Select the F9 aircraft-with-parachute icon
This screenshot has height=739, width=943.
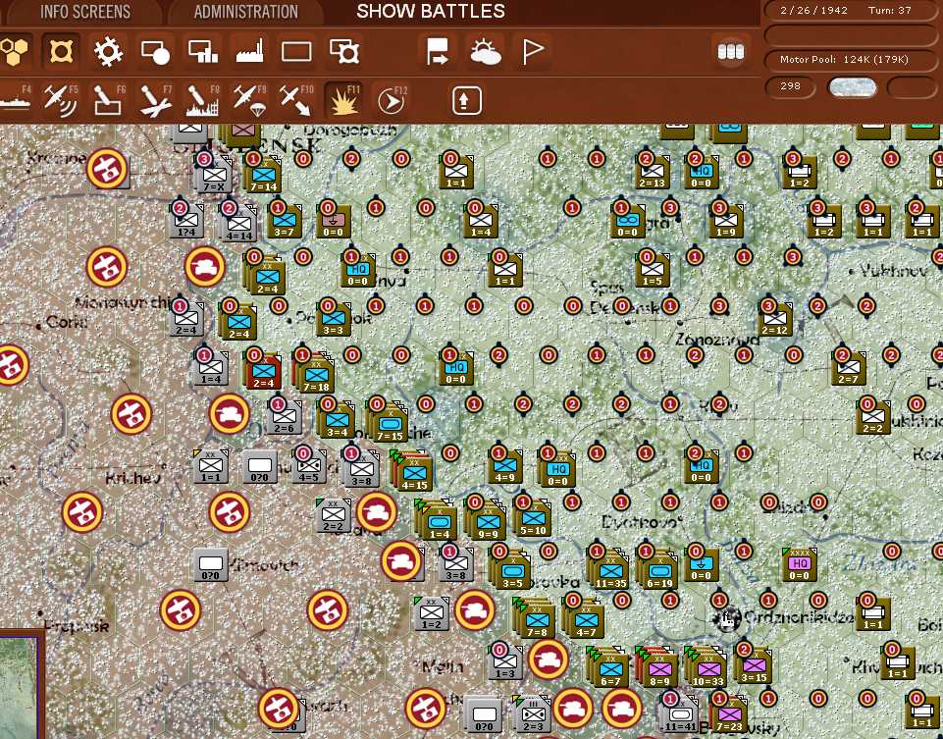coord(249,99)
